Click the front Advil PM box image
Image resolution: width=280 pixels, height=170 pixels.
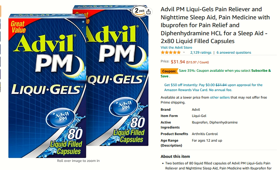tap(47, 86)
